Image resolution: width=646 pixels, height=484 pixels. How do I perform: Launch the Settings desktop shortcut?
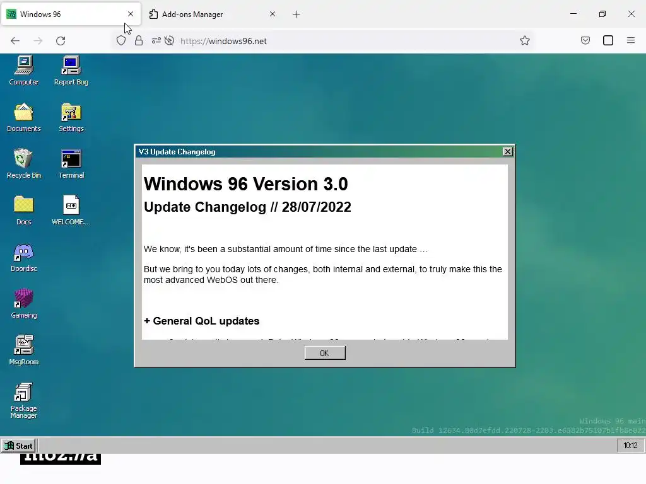71,117
